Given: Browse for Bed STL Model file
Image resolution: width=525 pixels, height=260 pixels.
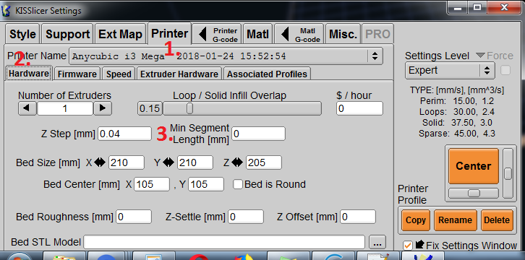Looking at the screenshot, I should (377, 242).
